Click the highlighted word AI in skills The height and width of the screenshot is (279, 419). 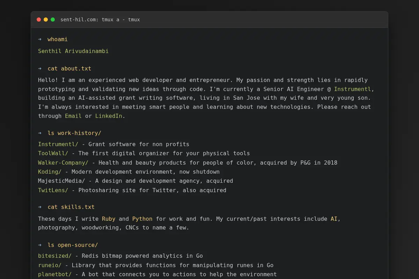pyautogui.click(x=334, y=219)
